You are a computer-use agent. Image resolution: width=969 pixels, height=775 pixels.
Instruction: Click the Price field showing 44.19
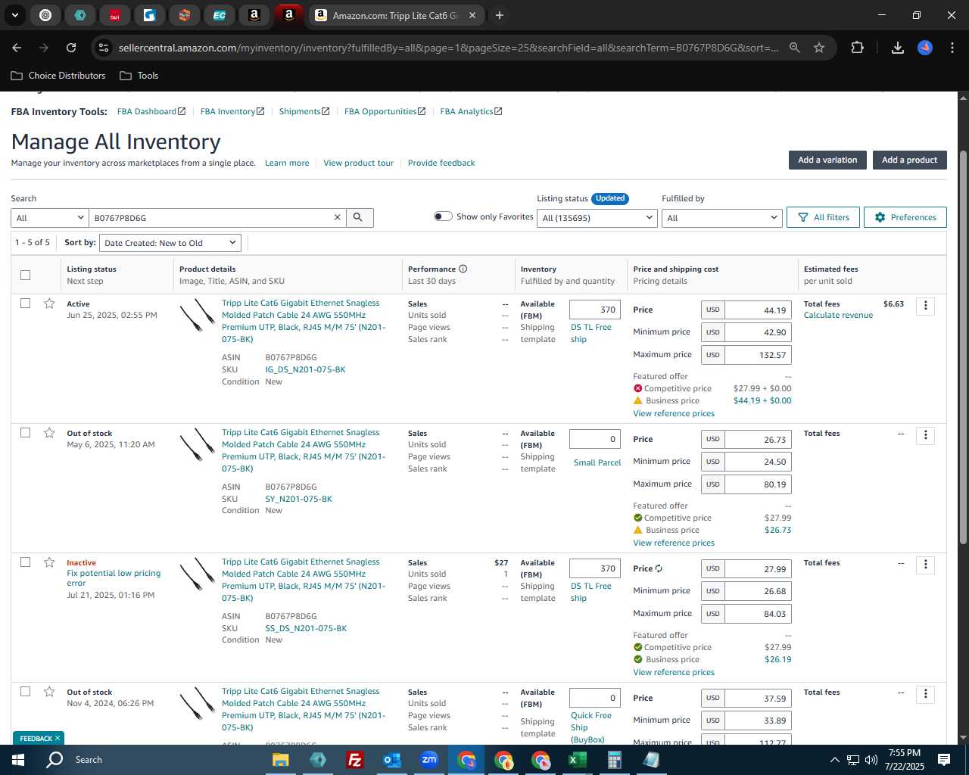click(x=758, y=310)
